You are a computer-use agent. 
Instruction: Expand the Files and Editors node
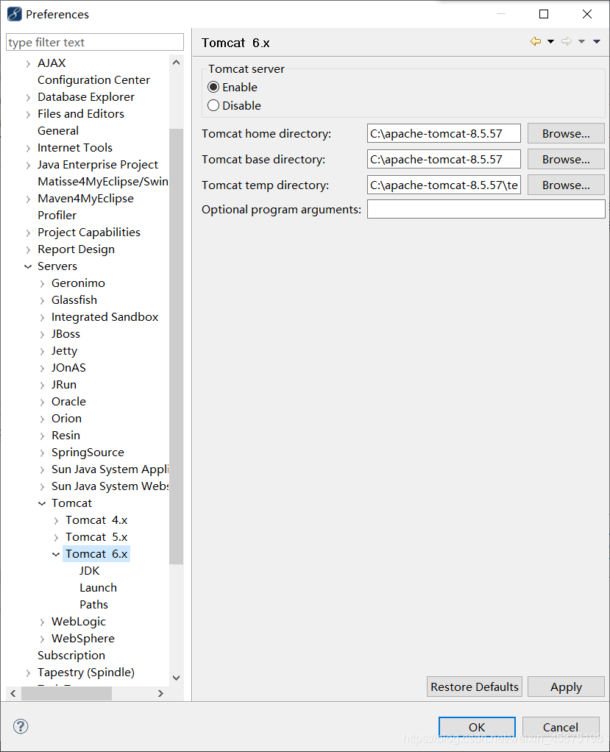point(28,114)
